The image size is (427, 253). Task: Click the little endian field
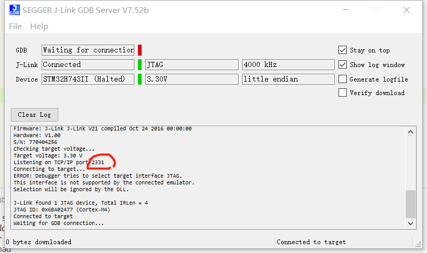click(x=288, y=79)
